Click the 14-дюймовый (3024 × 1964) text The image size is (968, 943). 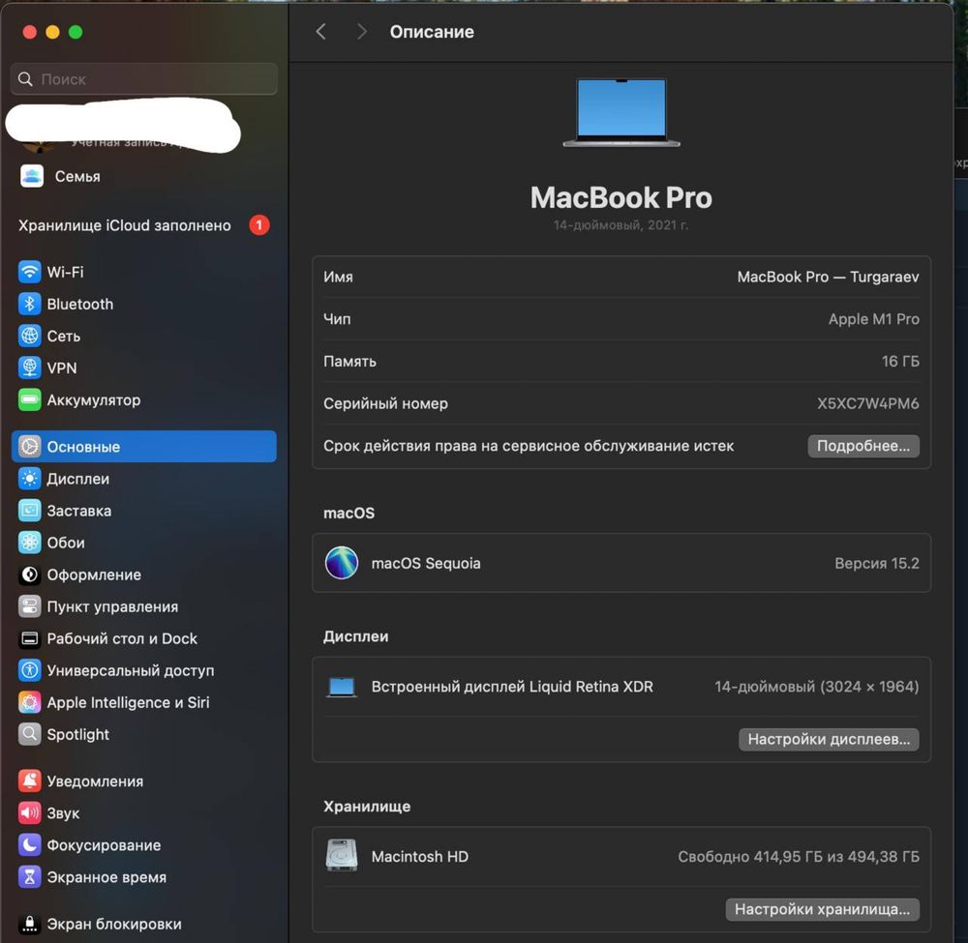[817, 687]
